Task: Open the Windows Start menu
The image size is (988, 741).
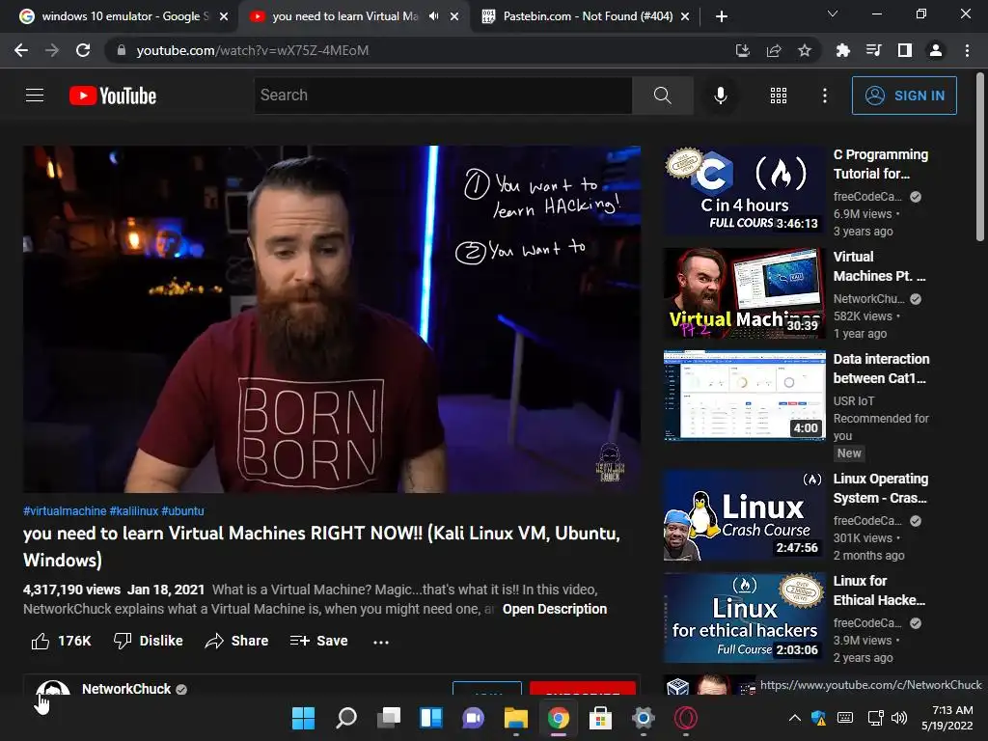Action: [x=303, y=718]
